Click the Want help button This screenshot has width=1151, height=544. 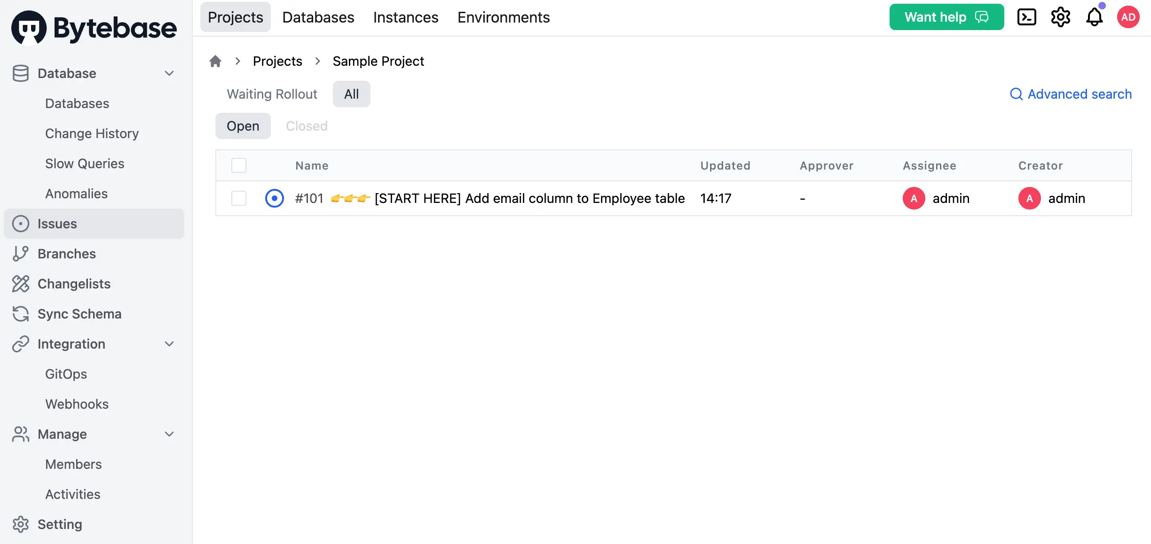coord(946,17)
